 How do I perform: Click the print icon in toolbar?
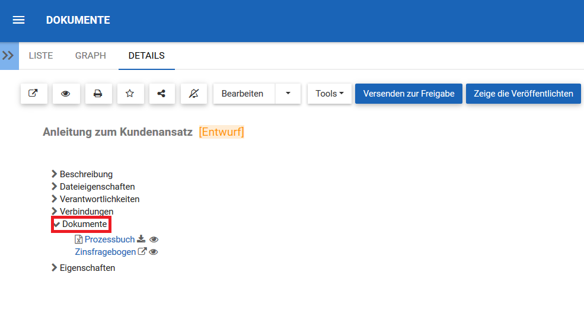pos(98,94)
